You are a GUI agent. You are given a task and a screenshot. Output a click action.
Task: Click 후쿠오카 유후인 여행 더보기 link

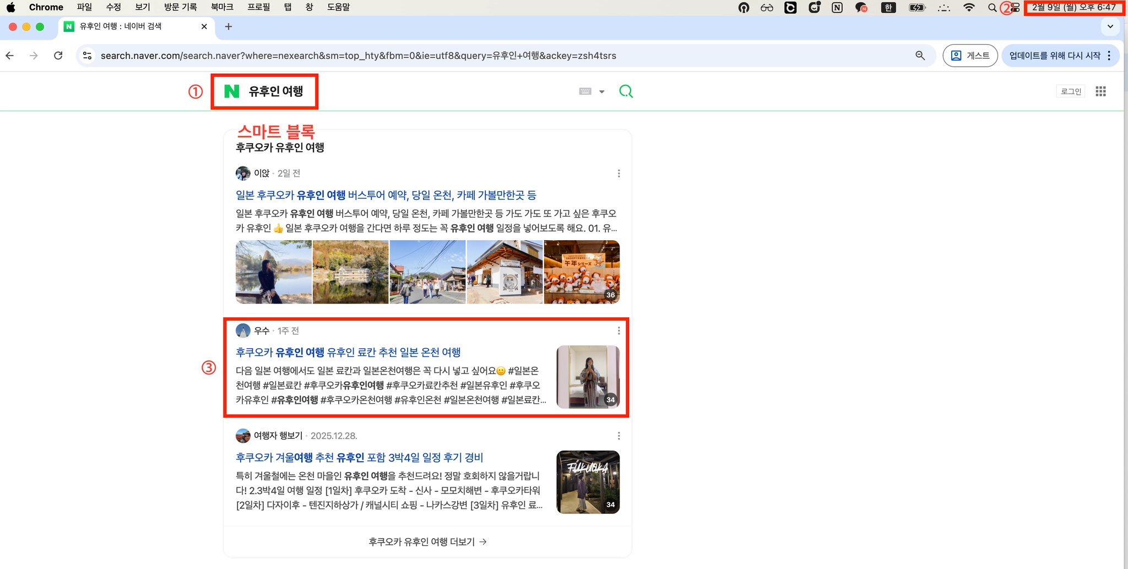point(427,542)
